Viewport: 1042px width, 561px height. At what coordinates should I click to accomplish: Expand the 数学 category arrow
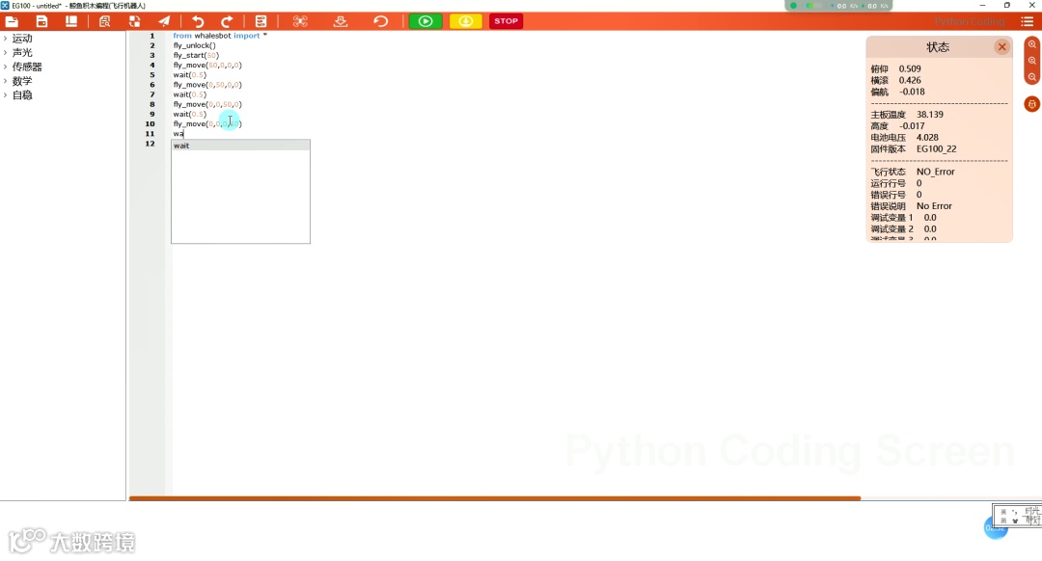[x=6, y=80]
